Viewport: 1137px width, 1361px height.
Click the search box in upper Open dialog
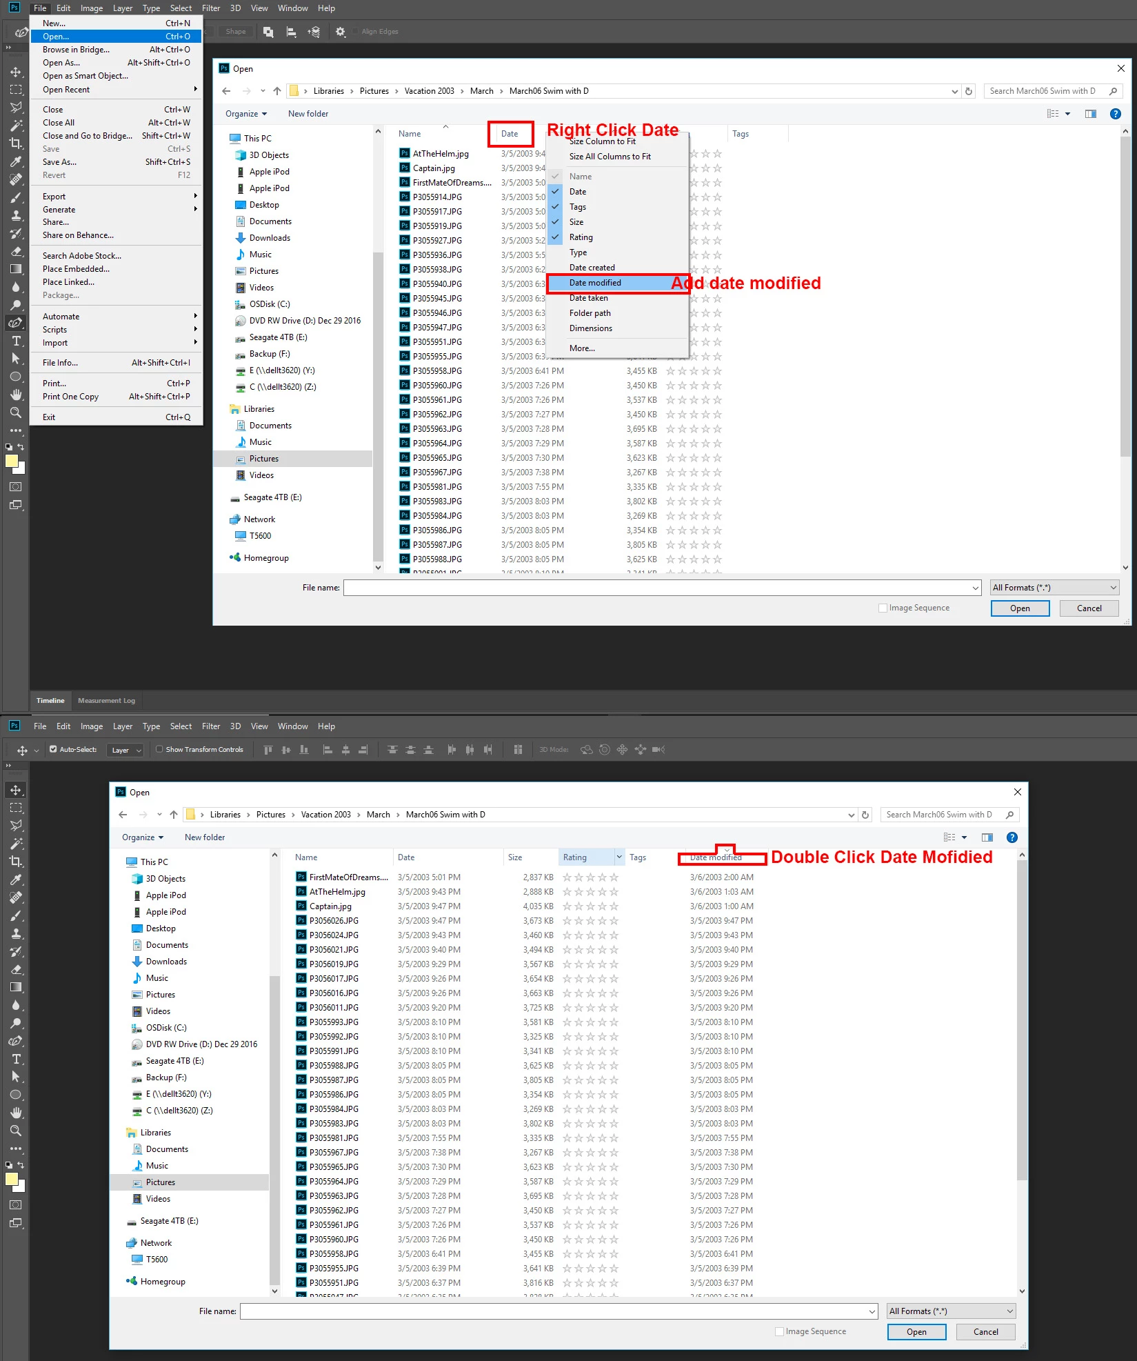pyautogui.click(x=1053, y=91)
